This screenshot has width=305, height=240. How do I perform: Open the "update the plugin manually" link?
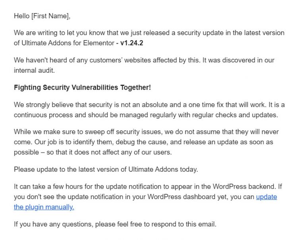point(44,207)
